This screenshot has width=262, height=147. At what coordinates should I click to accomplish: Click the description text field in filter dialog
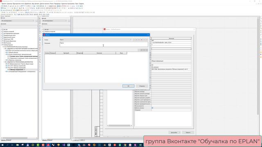click(x=104, y=44)
